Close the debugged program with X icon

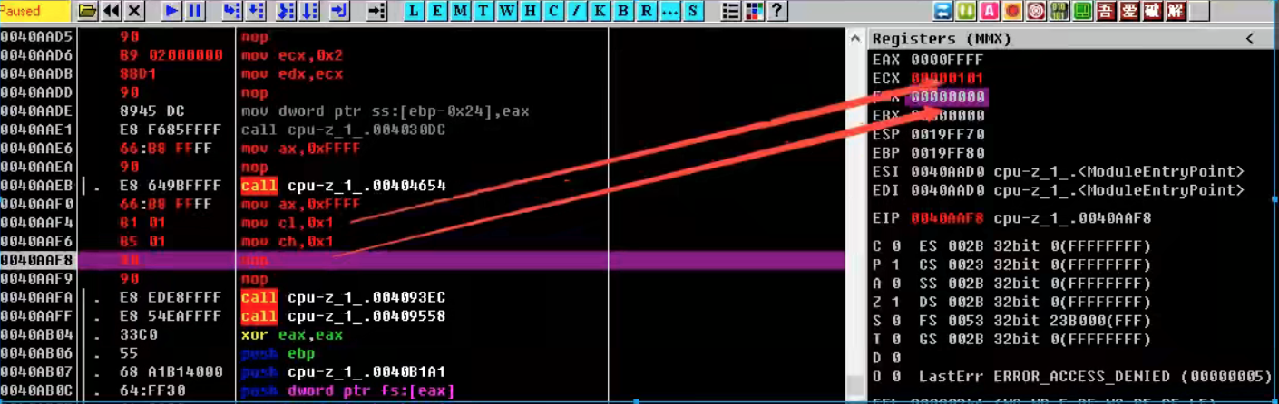click(x=134, y=12)
